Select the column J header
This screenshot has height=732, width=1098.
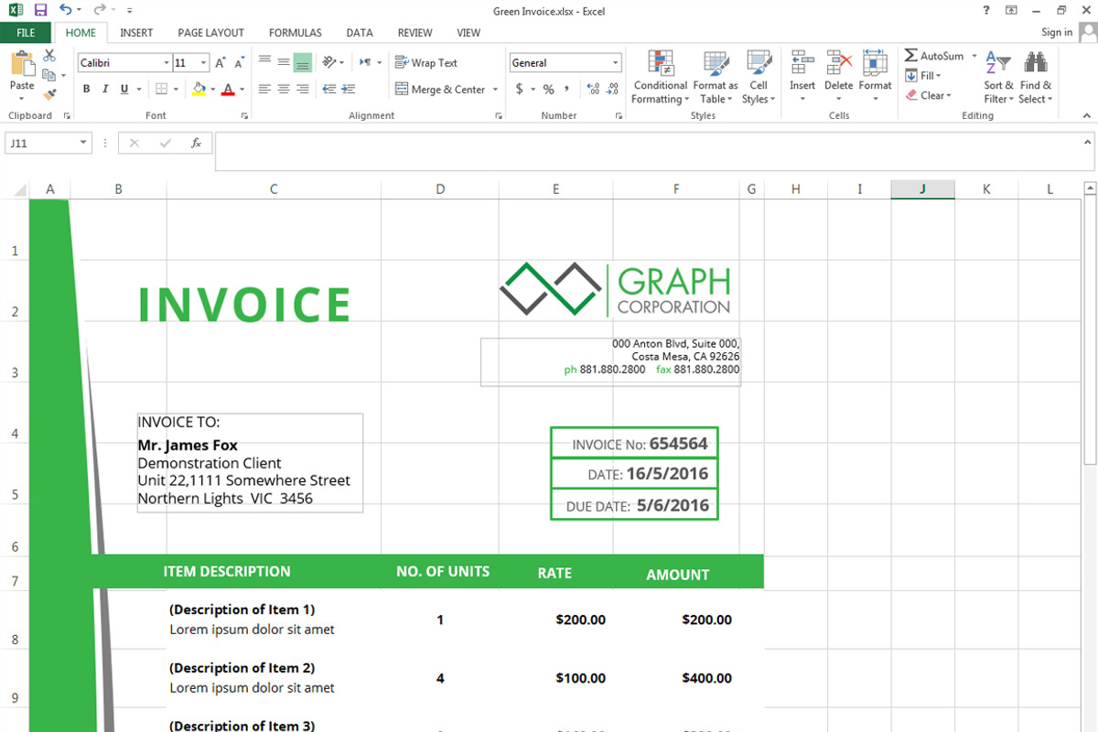click(x=922, y=189)
